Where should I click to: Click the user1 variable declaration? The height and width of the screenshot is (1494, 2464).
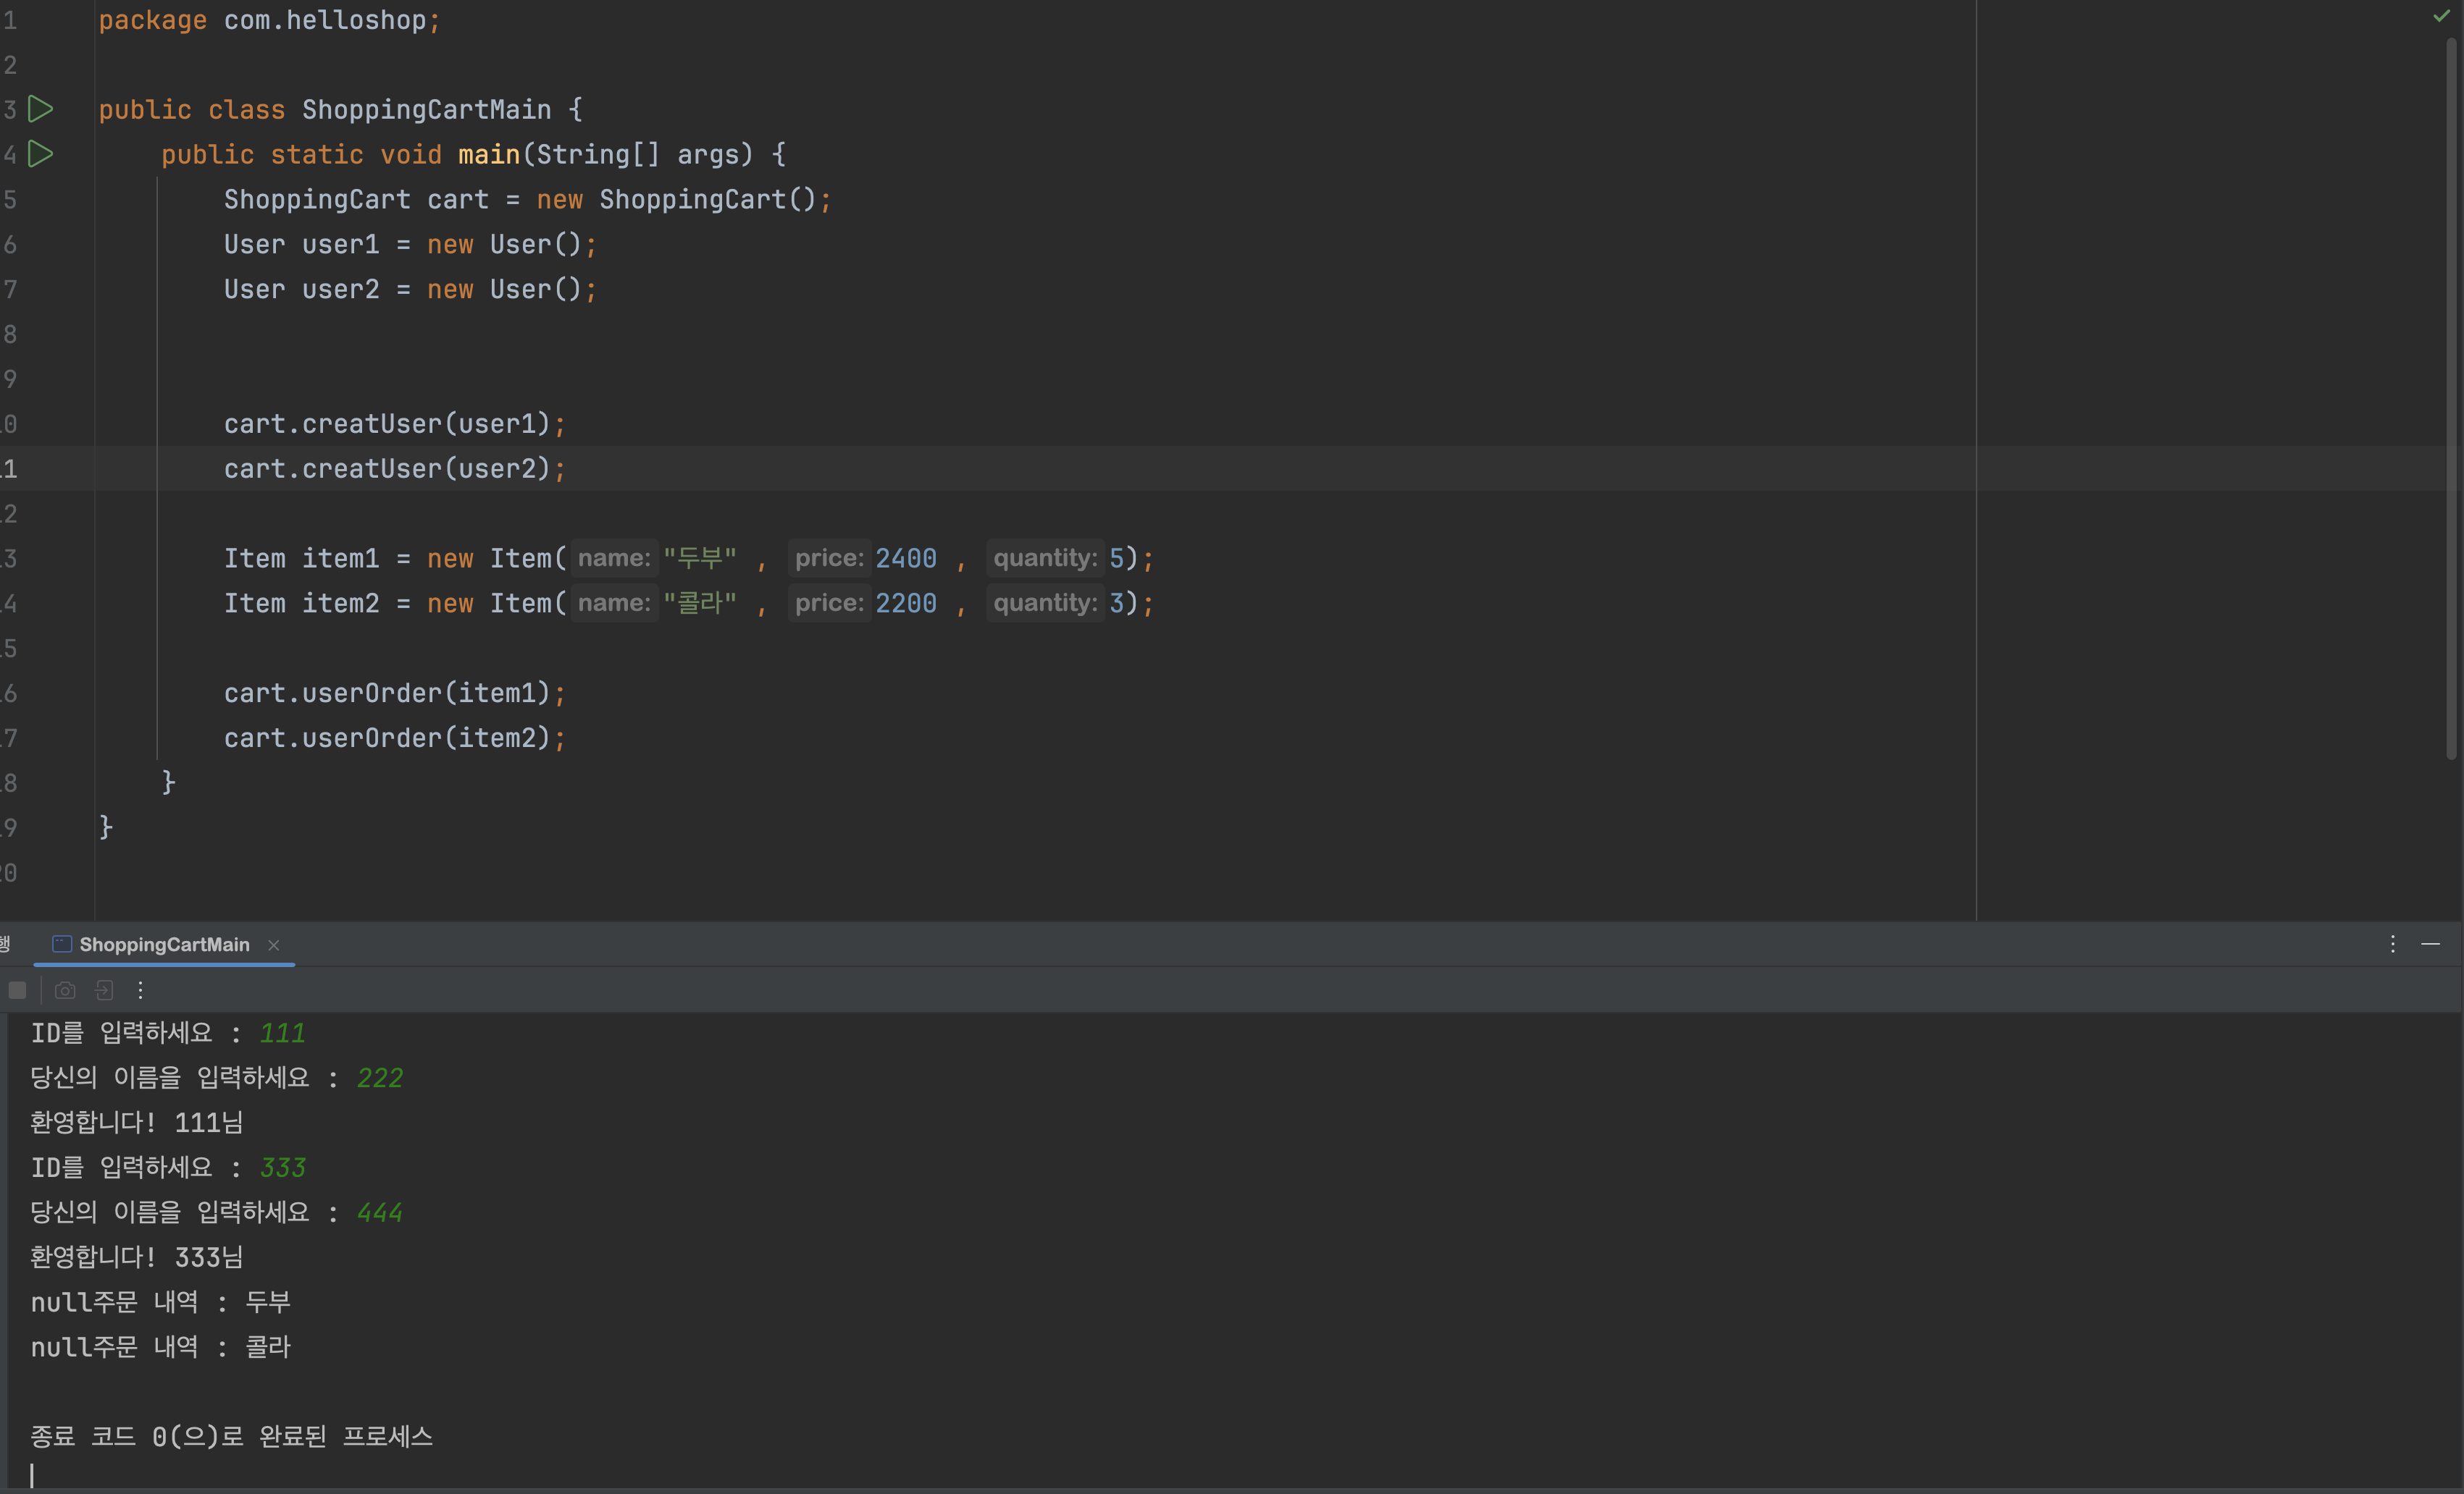(x=340, y=245)
